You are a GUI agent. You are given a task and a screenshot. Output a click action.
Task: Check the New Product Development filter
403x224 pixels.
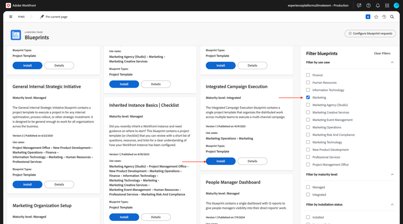point(308,149)
